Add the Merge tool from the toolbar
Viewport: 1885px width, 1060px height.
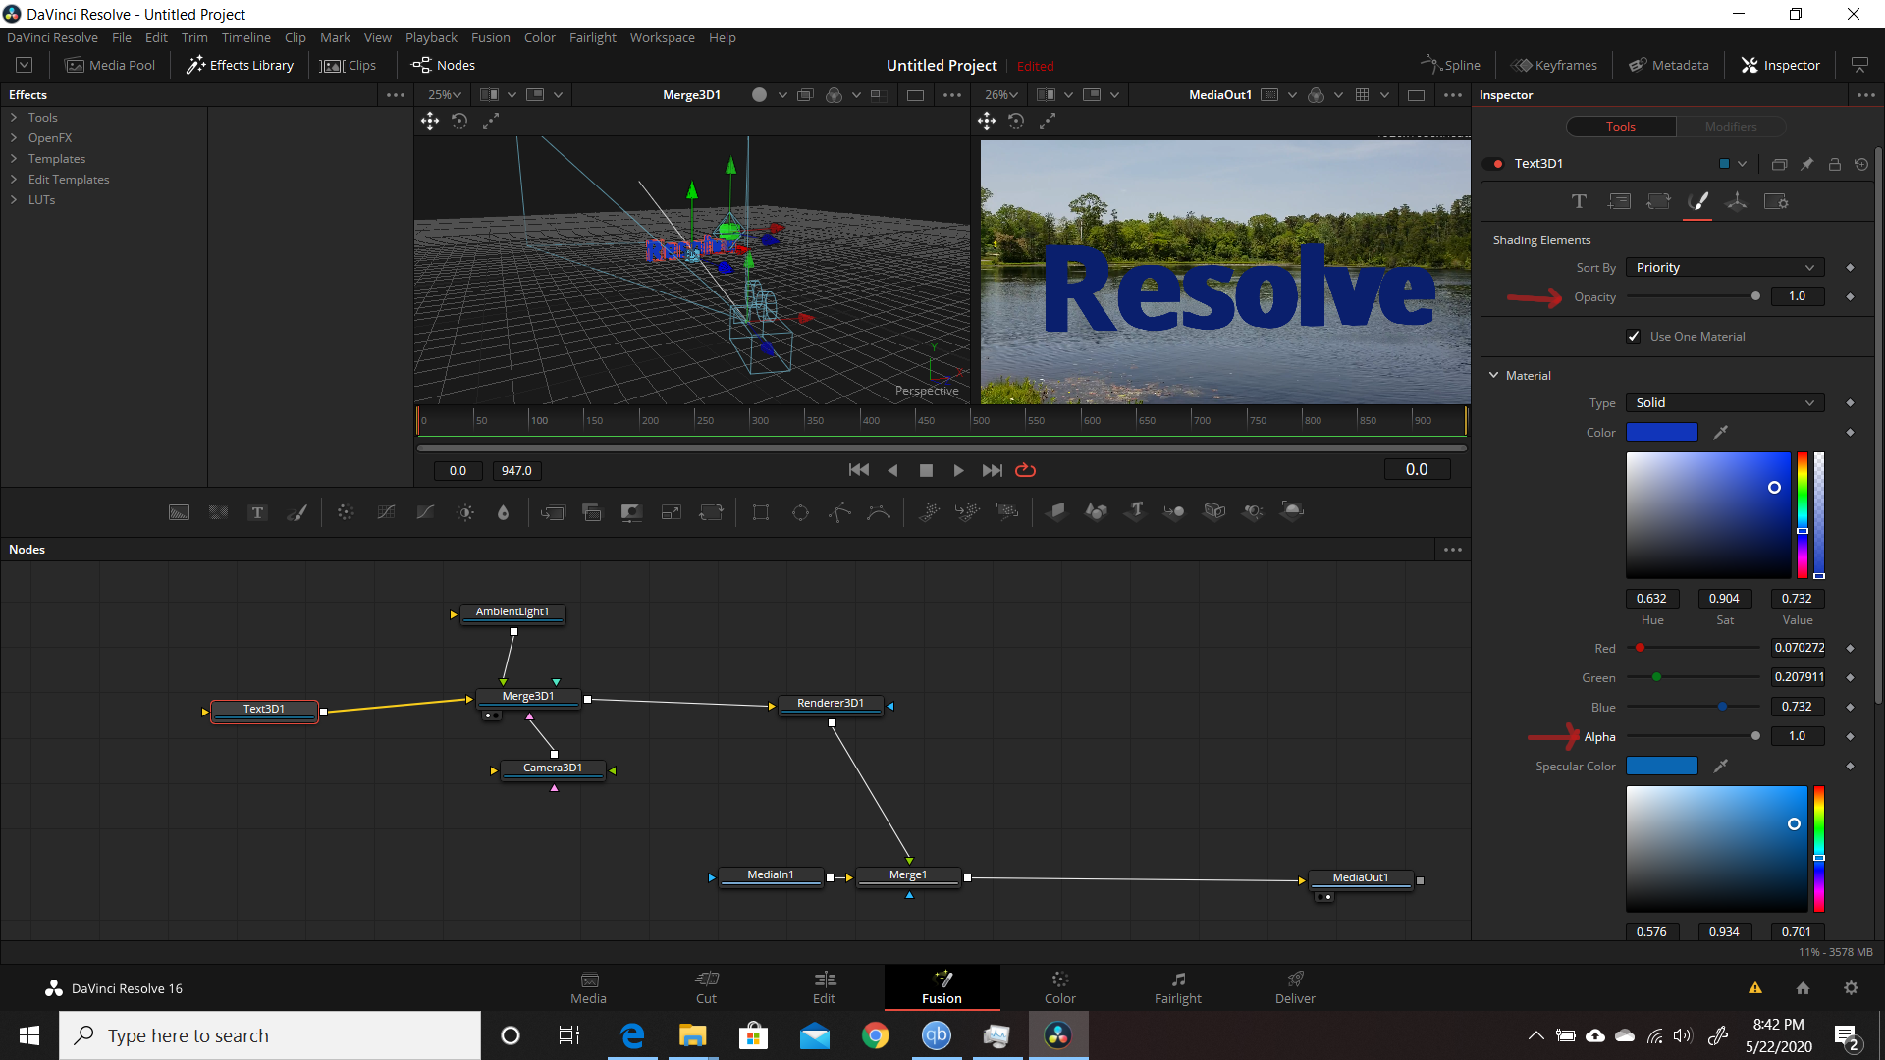[553, 512]
